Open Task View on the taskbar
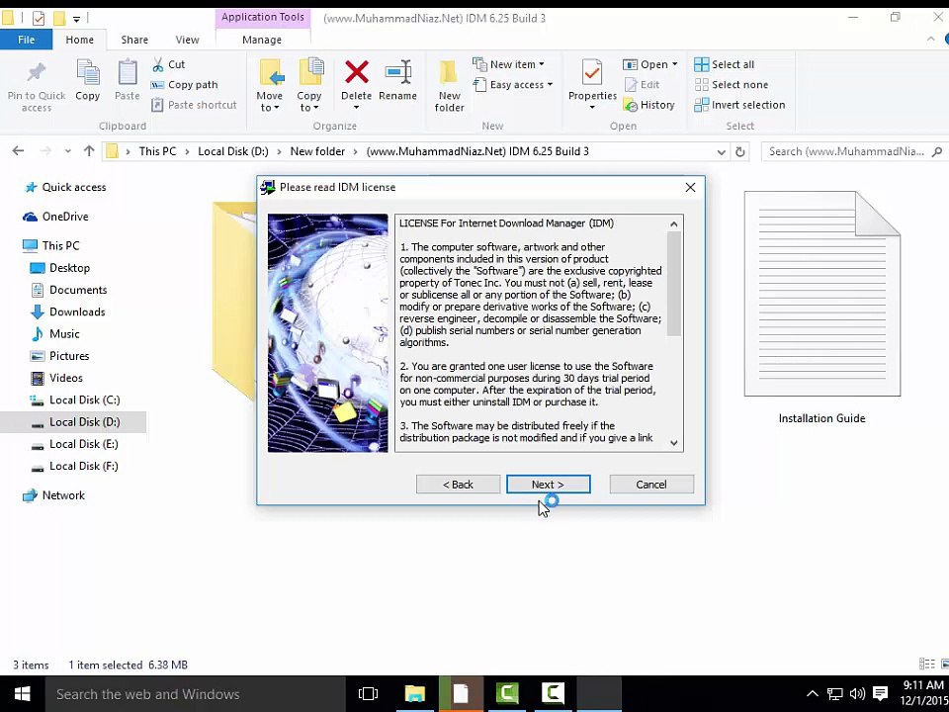Screen dimensions: 949x712 (368, 694)
